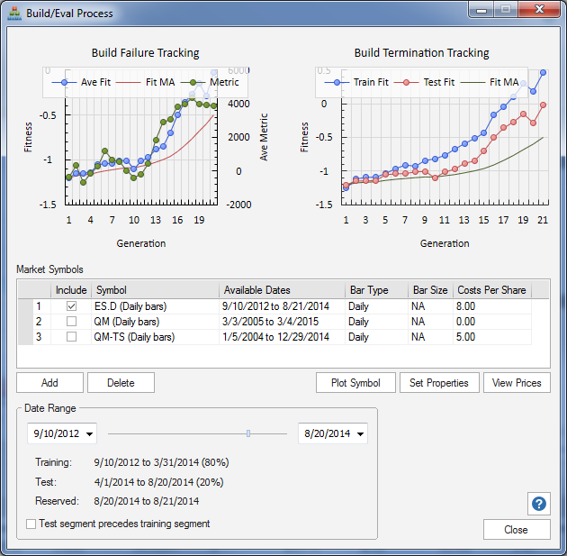Click the Costs Per Share column header
This screenshot has width=567, height=556.
[492, 290]
